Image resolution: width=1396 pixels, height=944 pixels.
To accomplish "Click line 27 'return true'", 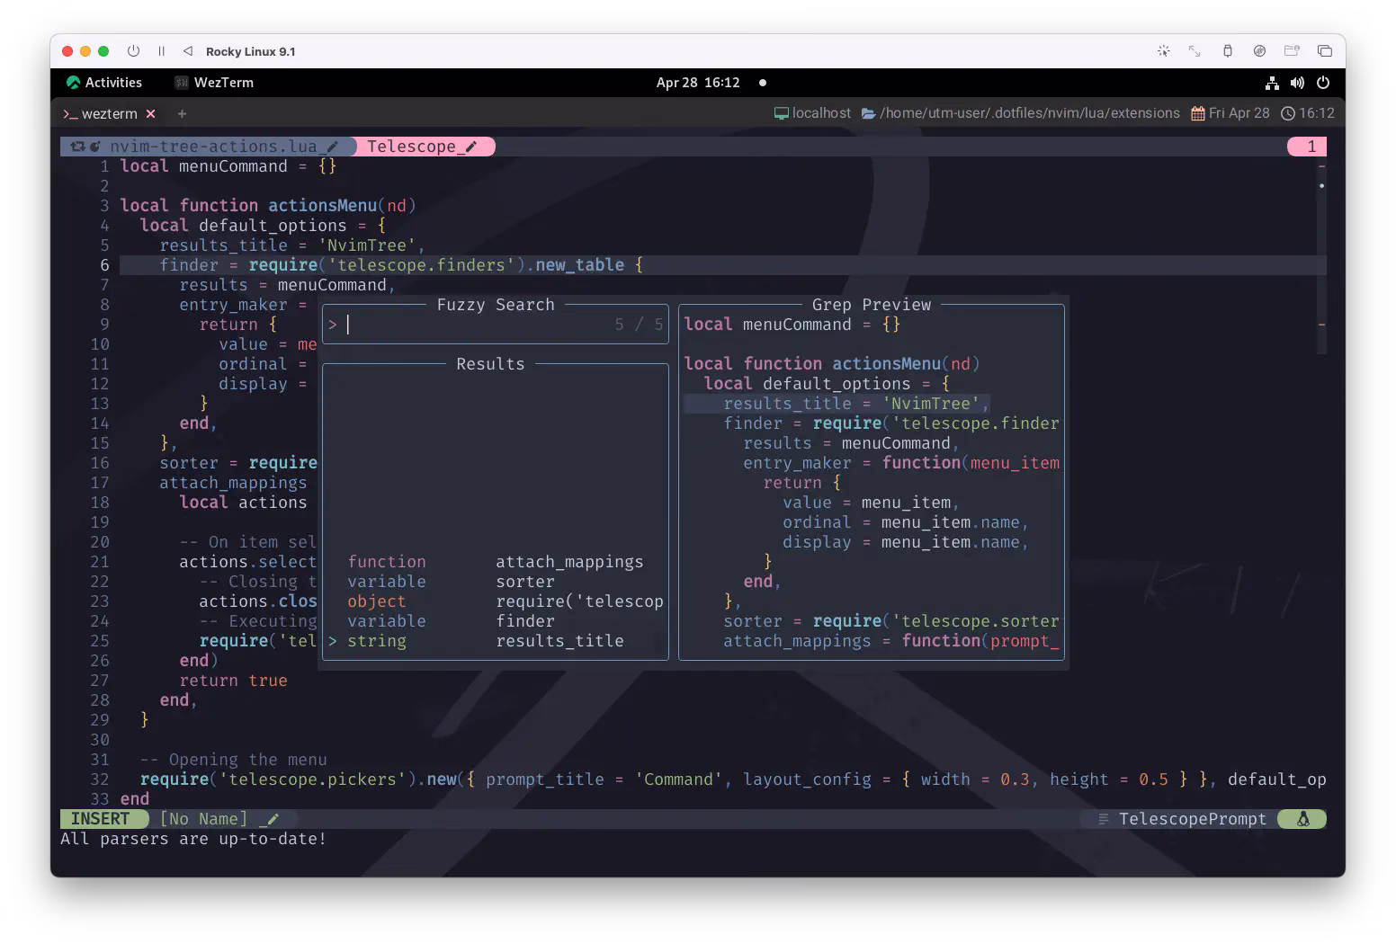I will [x=233, y=681].
